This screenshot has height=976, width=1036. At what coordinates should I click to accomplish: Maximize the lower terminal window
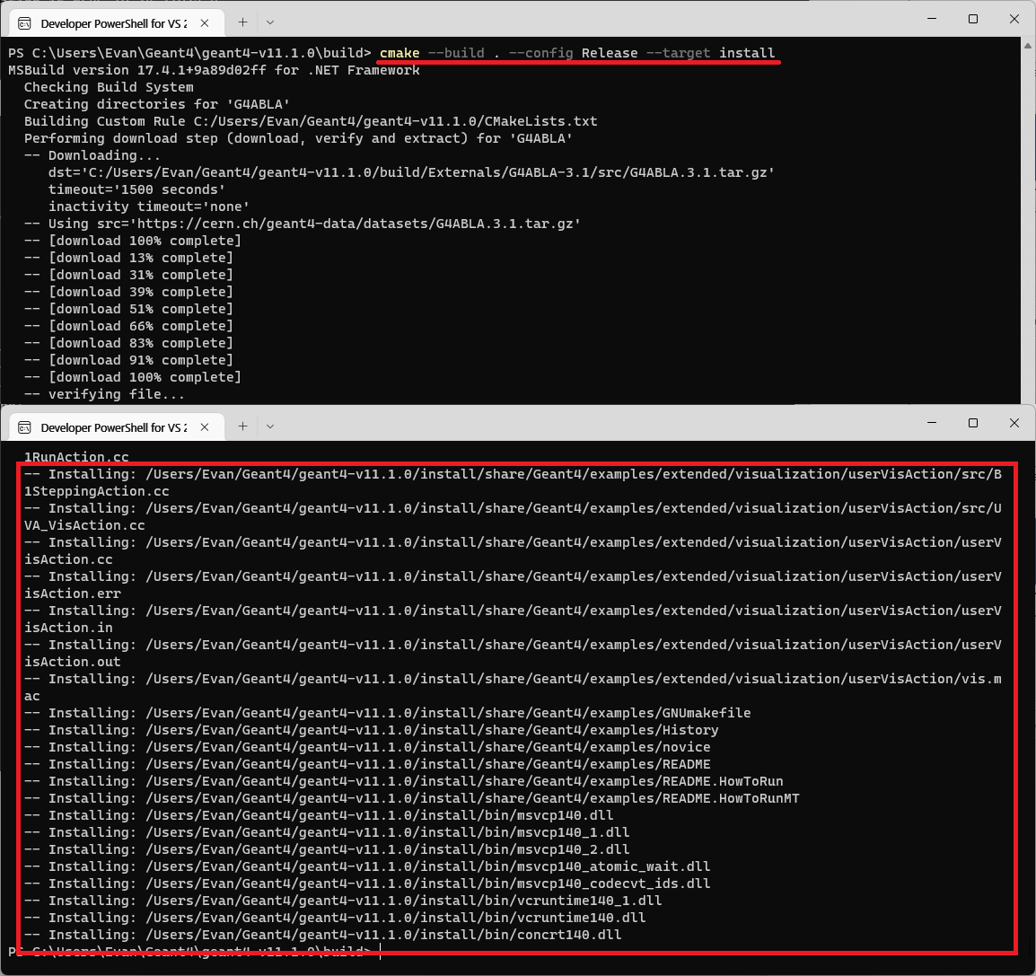coord(973,423)
